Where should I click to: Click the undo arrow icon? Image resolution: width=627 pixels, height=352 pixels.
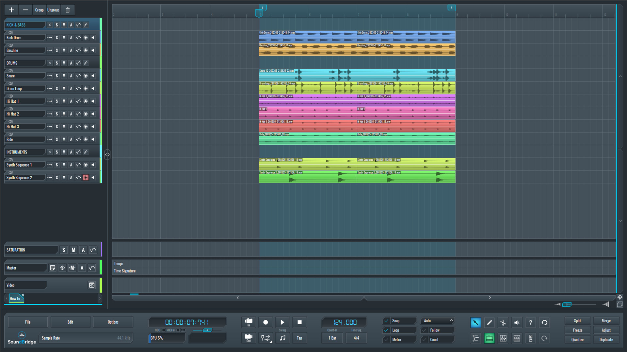(544, 322)
